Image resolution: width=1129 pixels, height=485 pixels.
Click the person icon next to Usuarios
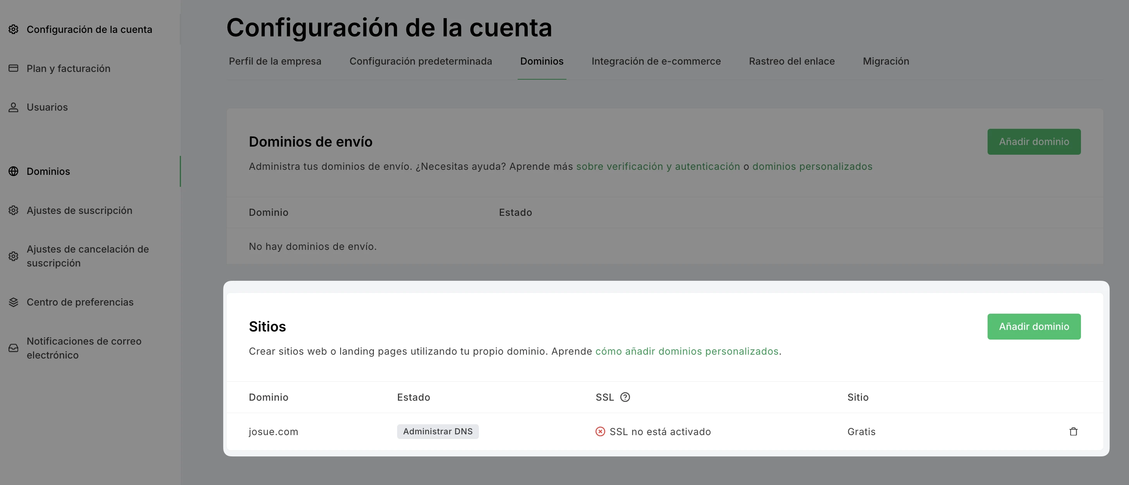[14, 107]
